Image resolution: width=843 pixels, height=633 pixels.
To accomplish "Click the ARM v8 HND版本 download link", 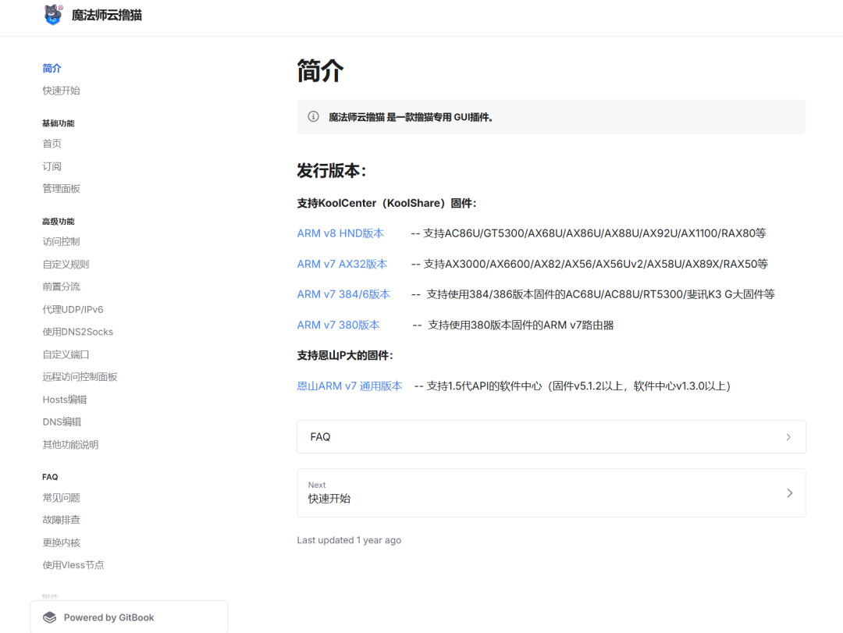I will (x=340, y=233).
